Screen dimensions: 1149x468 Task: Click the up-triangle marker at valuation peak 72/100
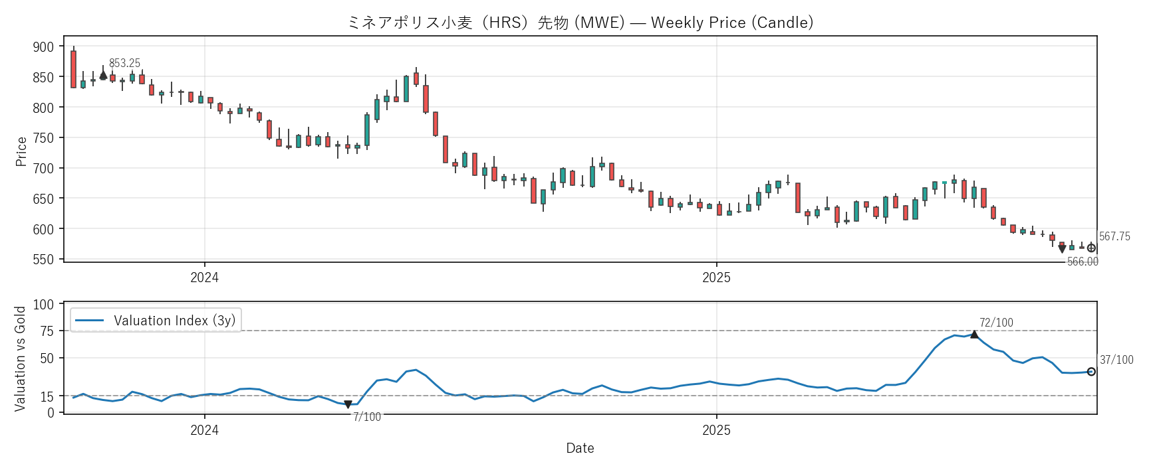pos(974,335)
